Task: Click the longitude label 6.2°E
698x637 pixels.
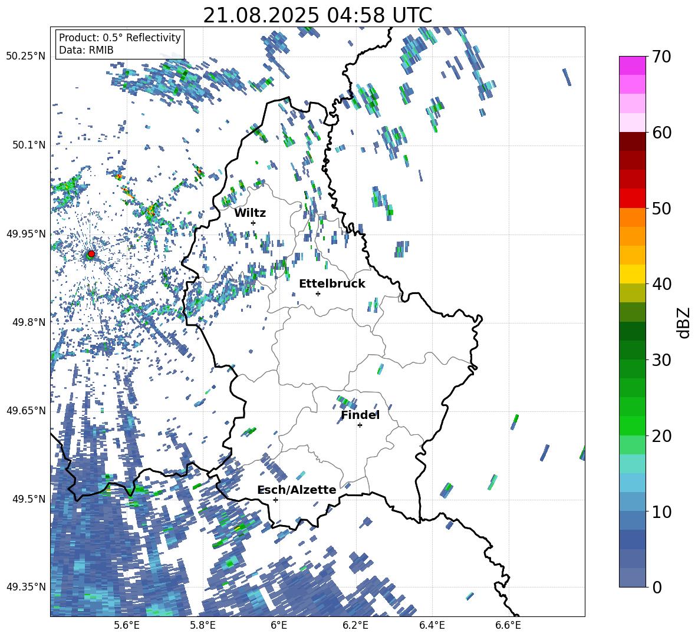Action: [355, 625]
